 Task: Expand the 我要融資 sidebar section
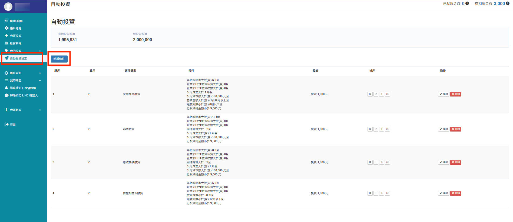40,110
